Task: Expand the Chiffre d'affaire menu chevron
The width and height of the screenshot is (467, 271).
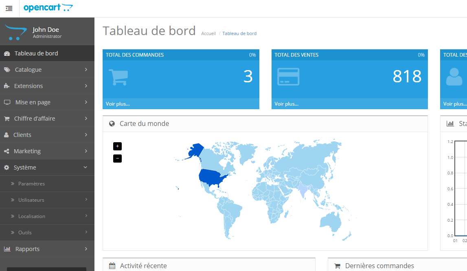Action: point(86,118)
